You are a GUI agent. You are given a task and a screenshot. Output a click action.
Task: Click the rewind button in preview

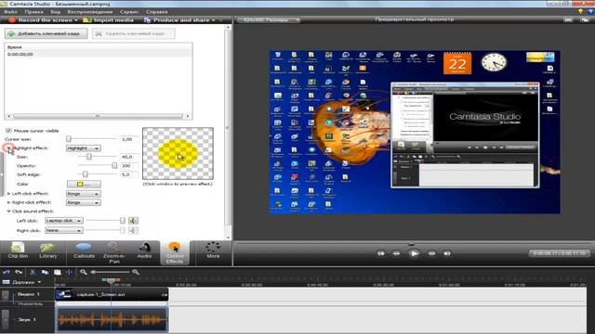[x=397, y=253]
